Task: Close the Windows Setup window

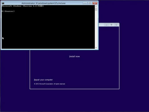Action: tap(116, 25)
